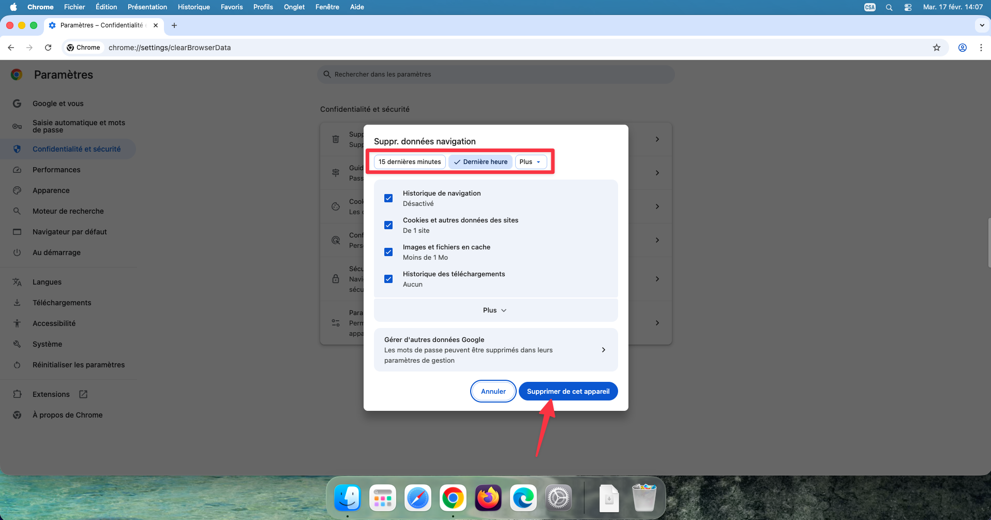Open Langues settings
The image size is (991, 520).
[x=68, y=282]
